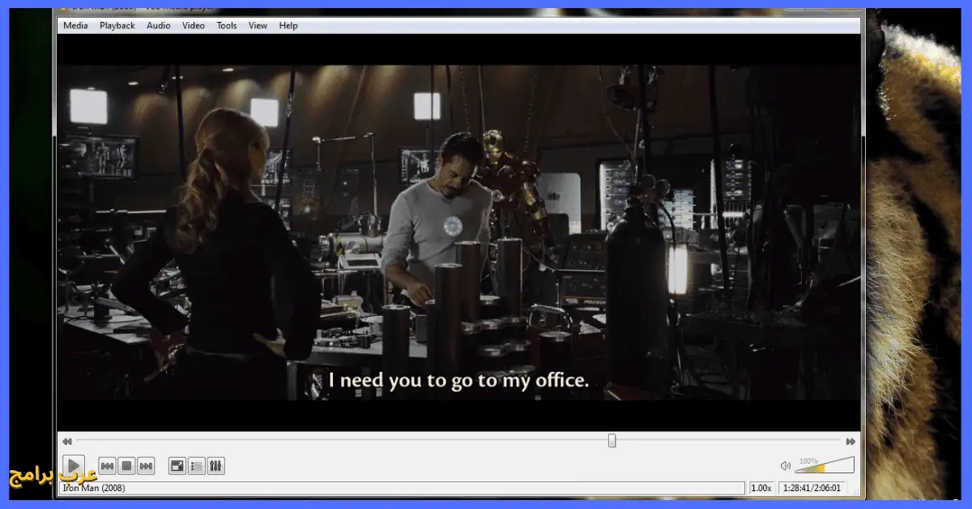
Task: Toggle fullscreen video mode icon
Action: pyautogui.click(x=177, y=466)
